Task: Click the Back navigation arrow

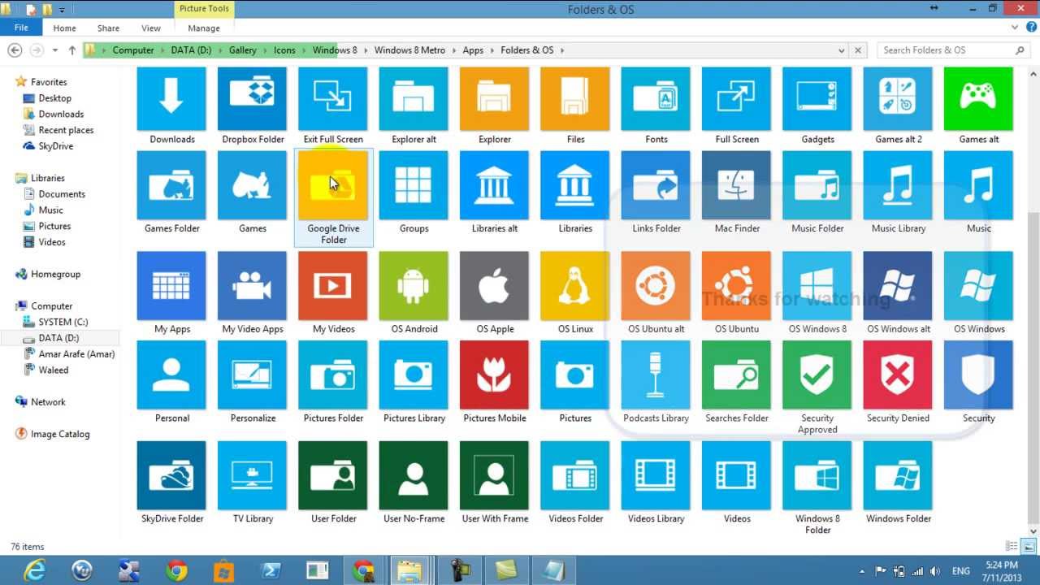Action: pos(15,50)
